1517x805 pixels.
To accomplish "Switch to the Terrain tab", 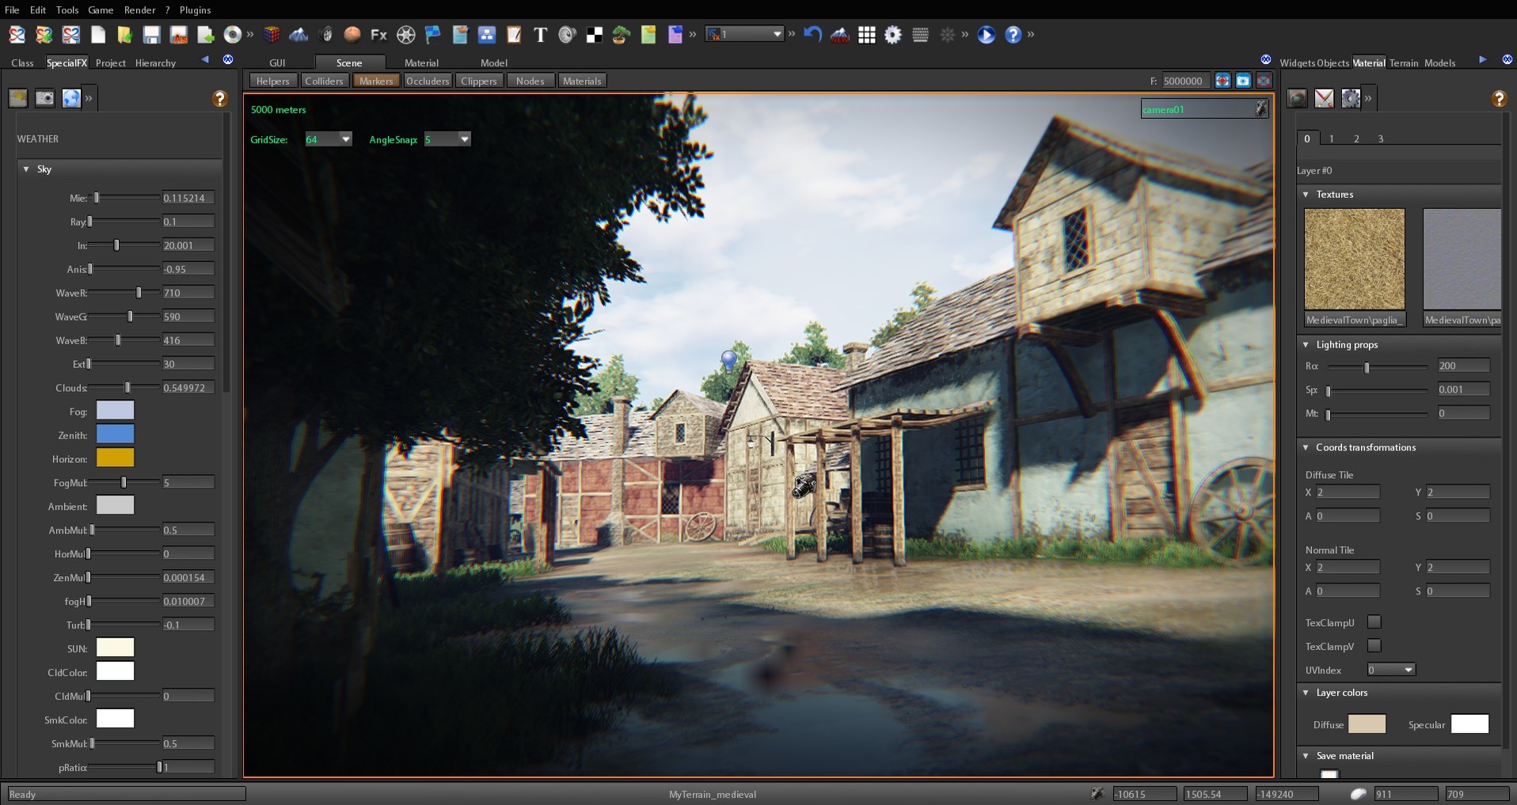I will [x=1405, y=63].
